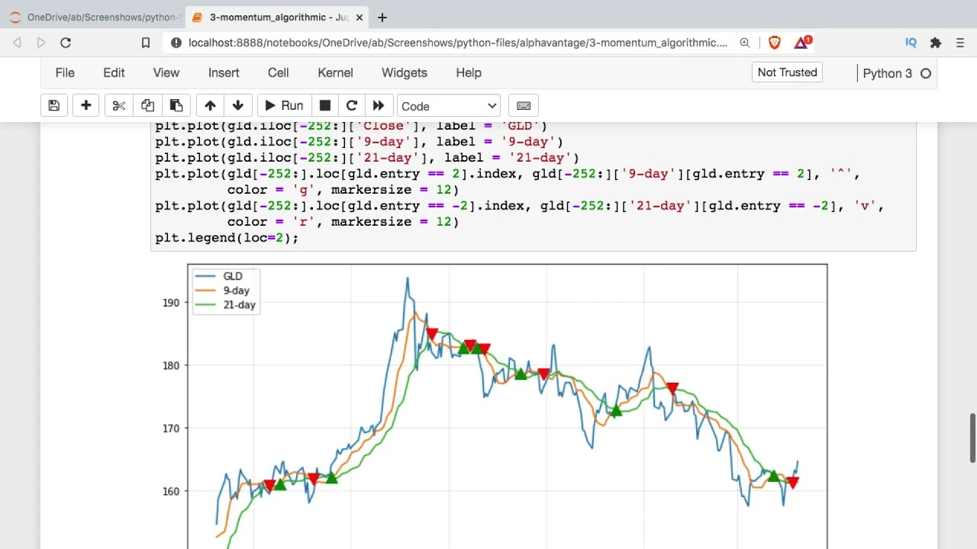Copy selected cells icon
The width and height of the screenshot is (977, 549).
pyautogui.click(x=147, y=106)
